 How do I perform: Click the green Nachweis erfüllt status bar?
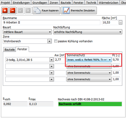tap(90, 104)
